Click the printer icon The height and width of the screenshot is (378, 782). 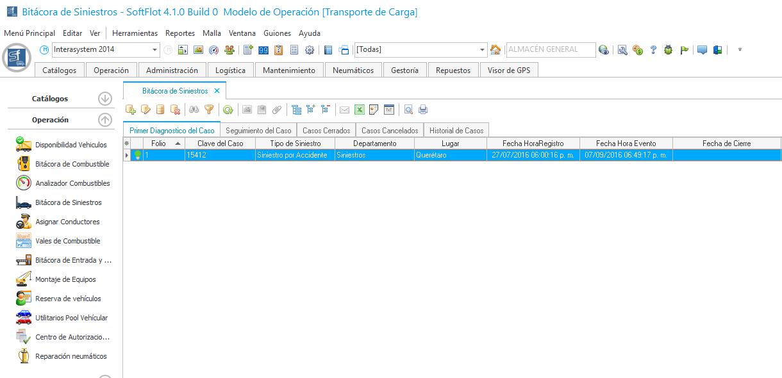423,110
